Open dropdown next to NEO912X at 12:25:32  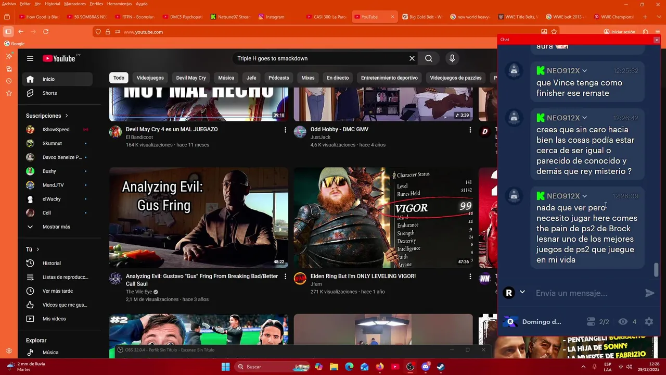[584, 71]
